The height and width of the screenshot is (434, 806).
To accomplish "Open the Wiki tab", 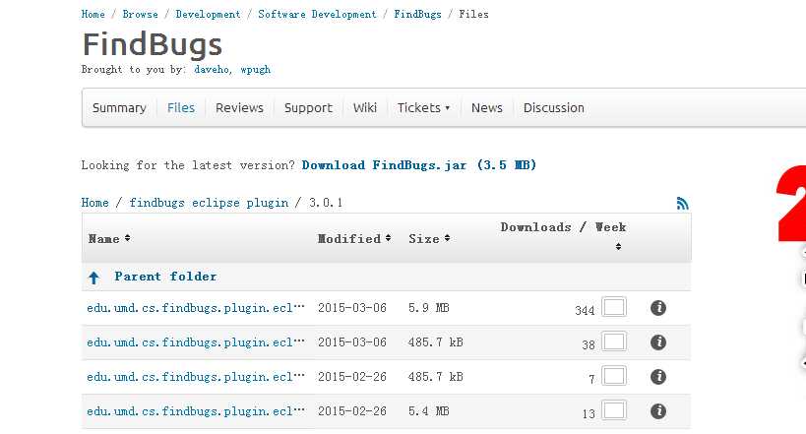I will [365, 108].
